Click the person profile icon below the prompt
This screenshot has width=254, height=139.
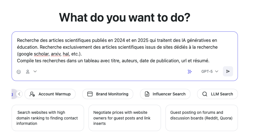(28, 72)
